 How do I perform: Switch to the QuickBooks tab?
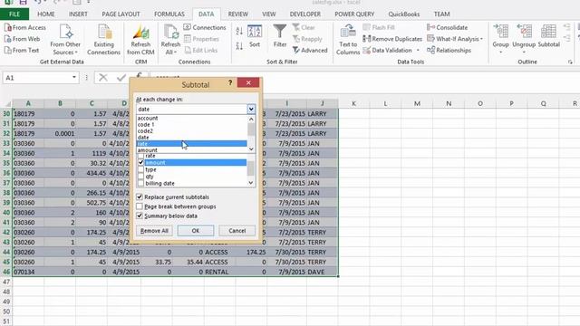(x=404, y=14)
